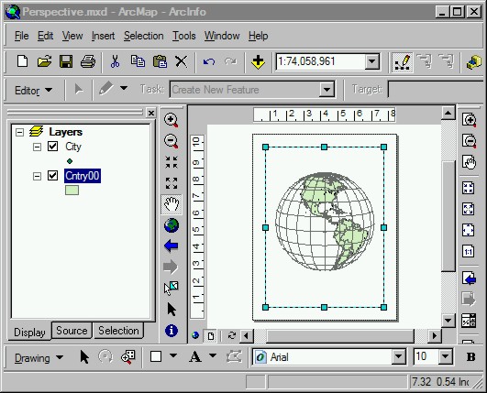Screen dimensions: 487x393
Task: Click the Full Extent globe icon
Action: pyautogui.click(x=172, y=225)
